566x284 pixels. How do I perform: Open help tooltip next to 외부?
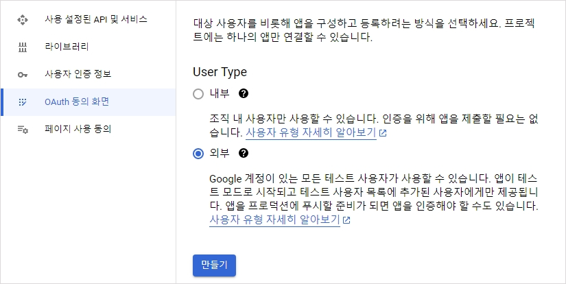tap(243, 153)
